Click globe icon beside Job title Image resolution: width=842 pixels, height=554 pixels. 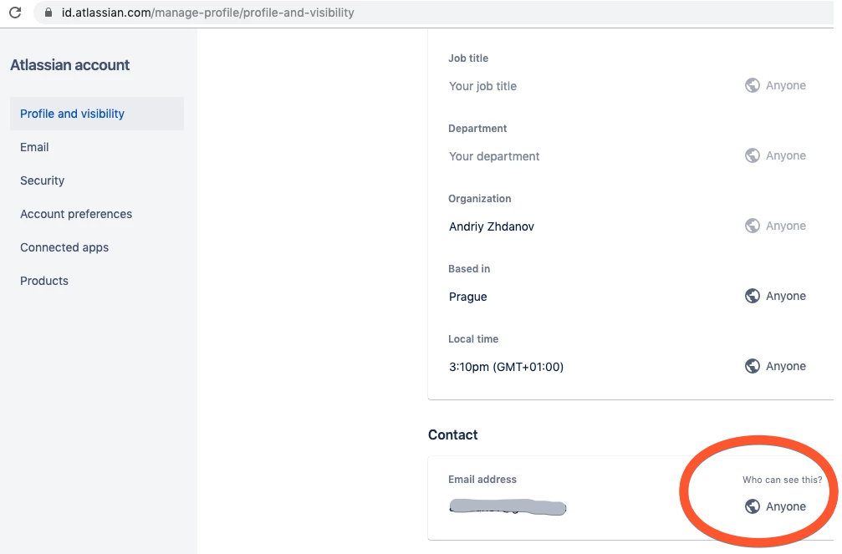[x=753, y=85]
